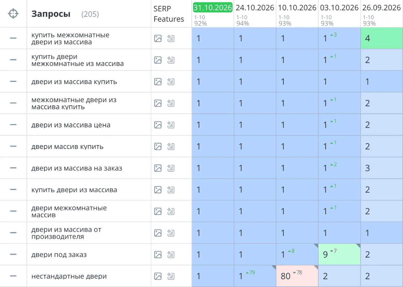Viewport: 403px width, 287px height.
Task: Click the 'SERP Features' column header
Action: pyautogui.click(x=169, y=14)
